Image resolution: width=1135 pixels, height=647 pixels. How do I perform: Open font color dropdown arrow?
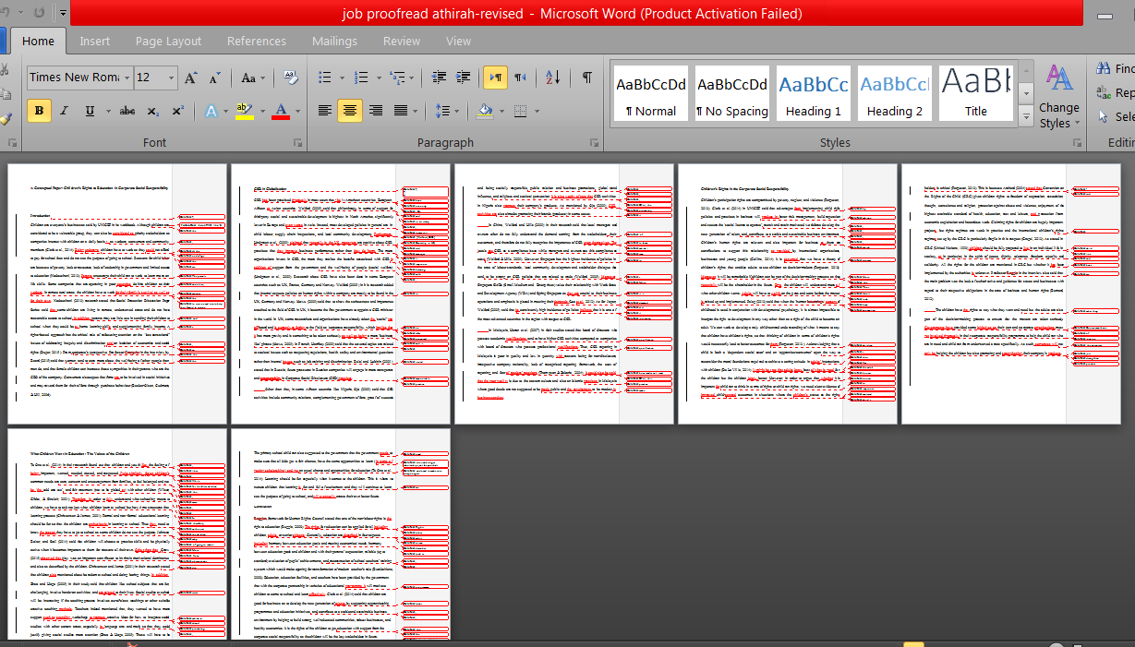tap(296, 111)
